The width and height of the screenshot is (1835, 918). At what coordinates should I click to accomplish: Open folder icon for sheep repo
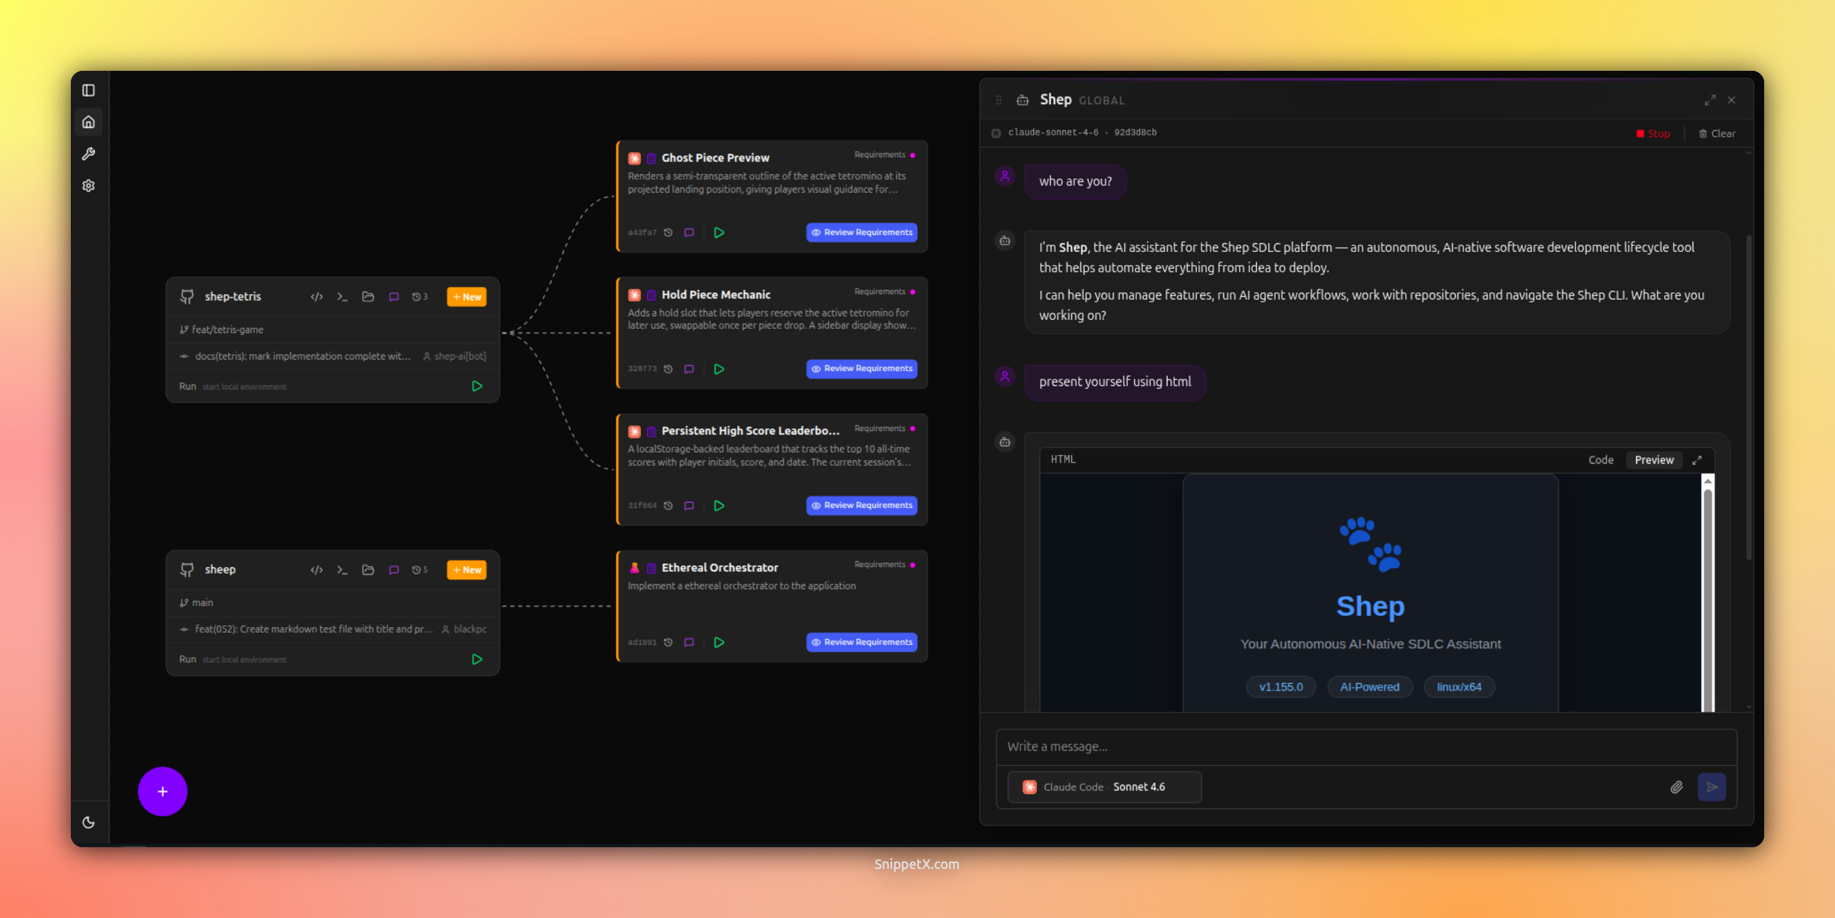(x=368, y=570)
